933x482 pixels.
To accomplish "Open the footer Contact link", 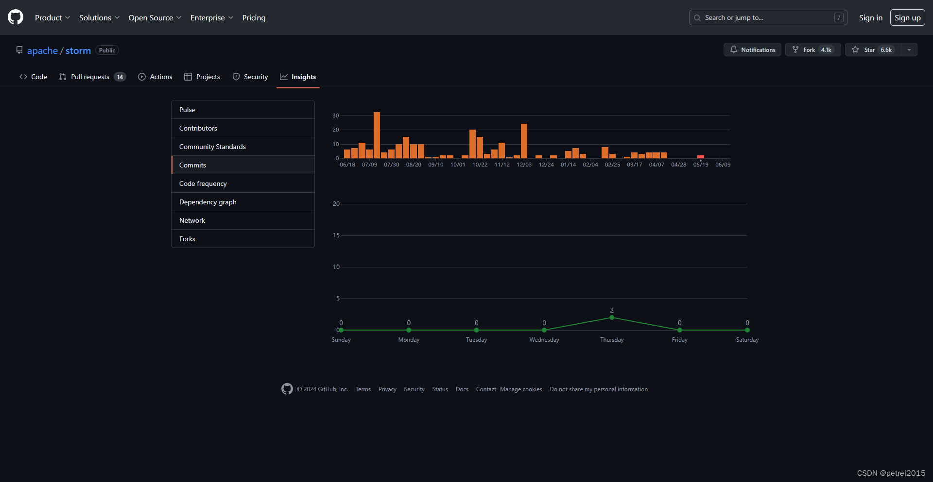I will click(x=486, y=389).
